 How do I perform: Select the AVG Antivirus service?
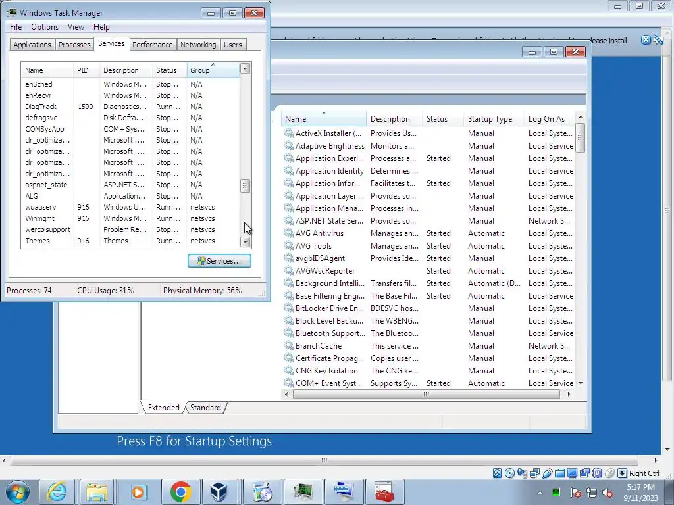point(428,233)
